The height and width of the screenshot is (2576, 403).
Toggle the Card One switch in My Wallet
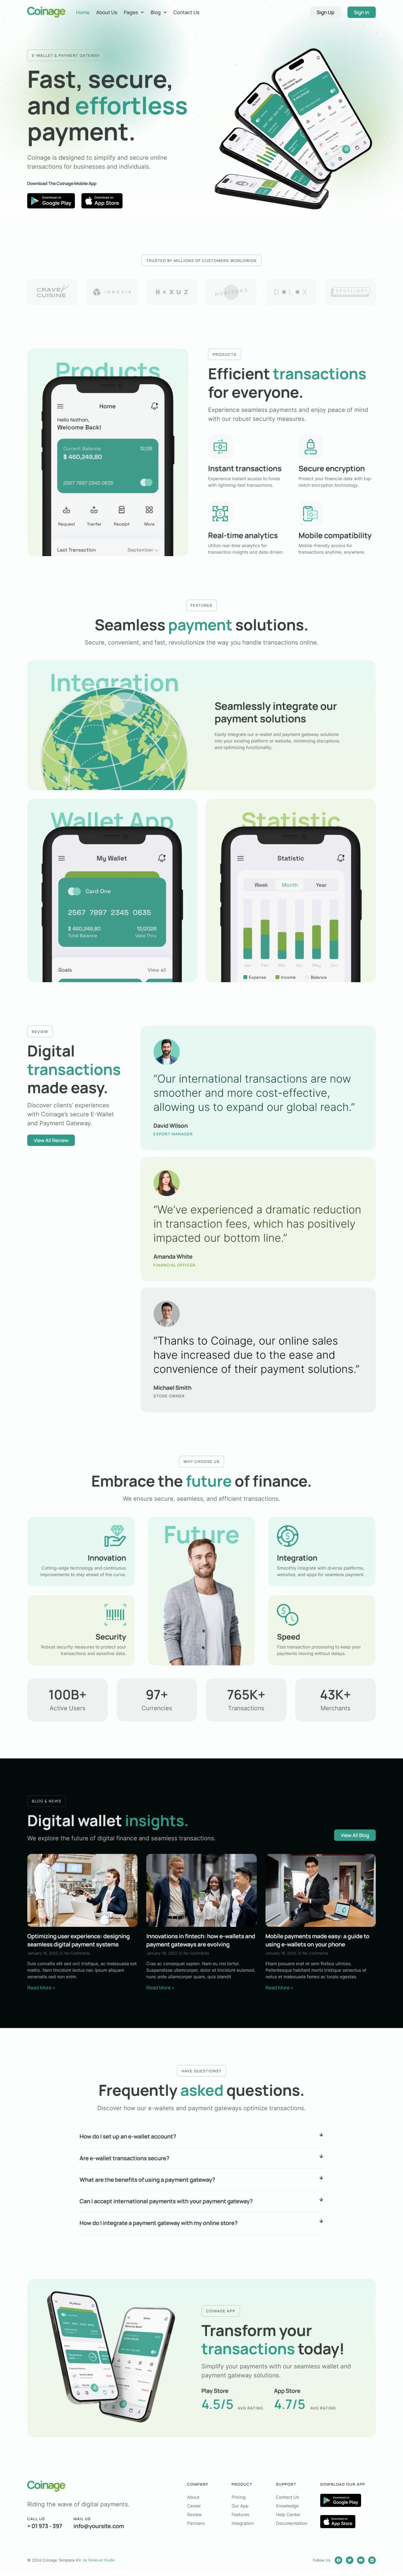(x=74, y=891)
